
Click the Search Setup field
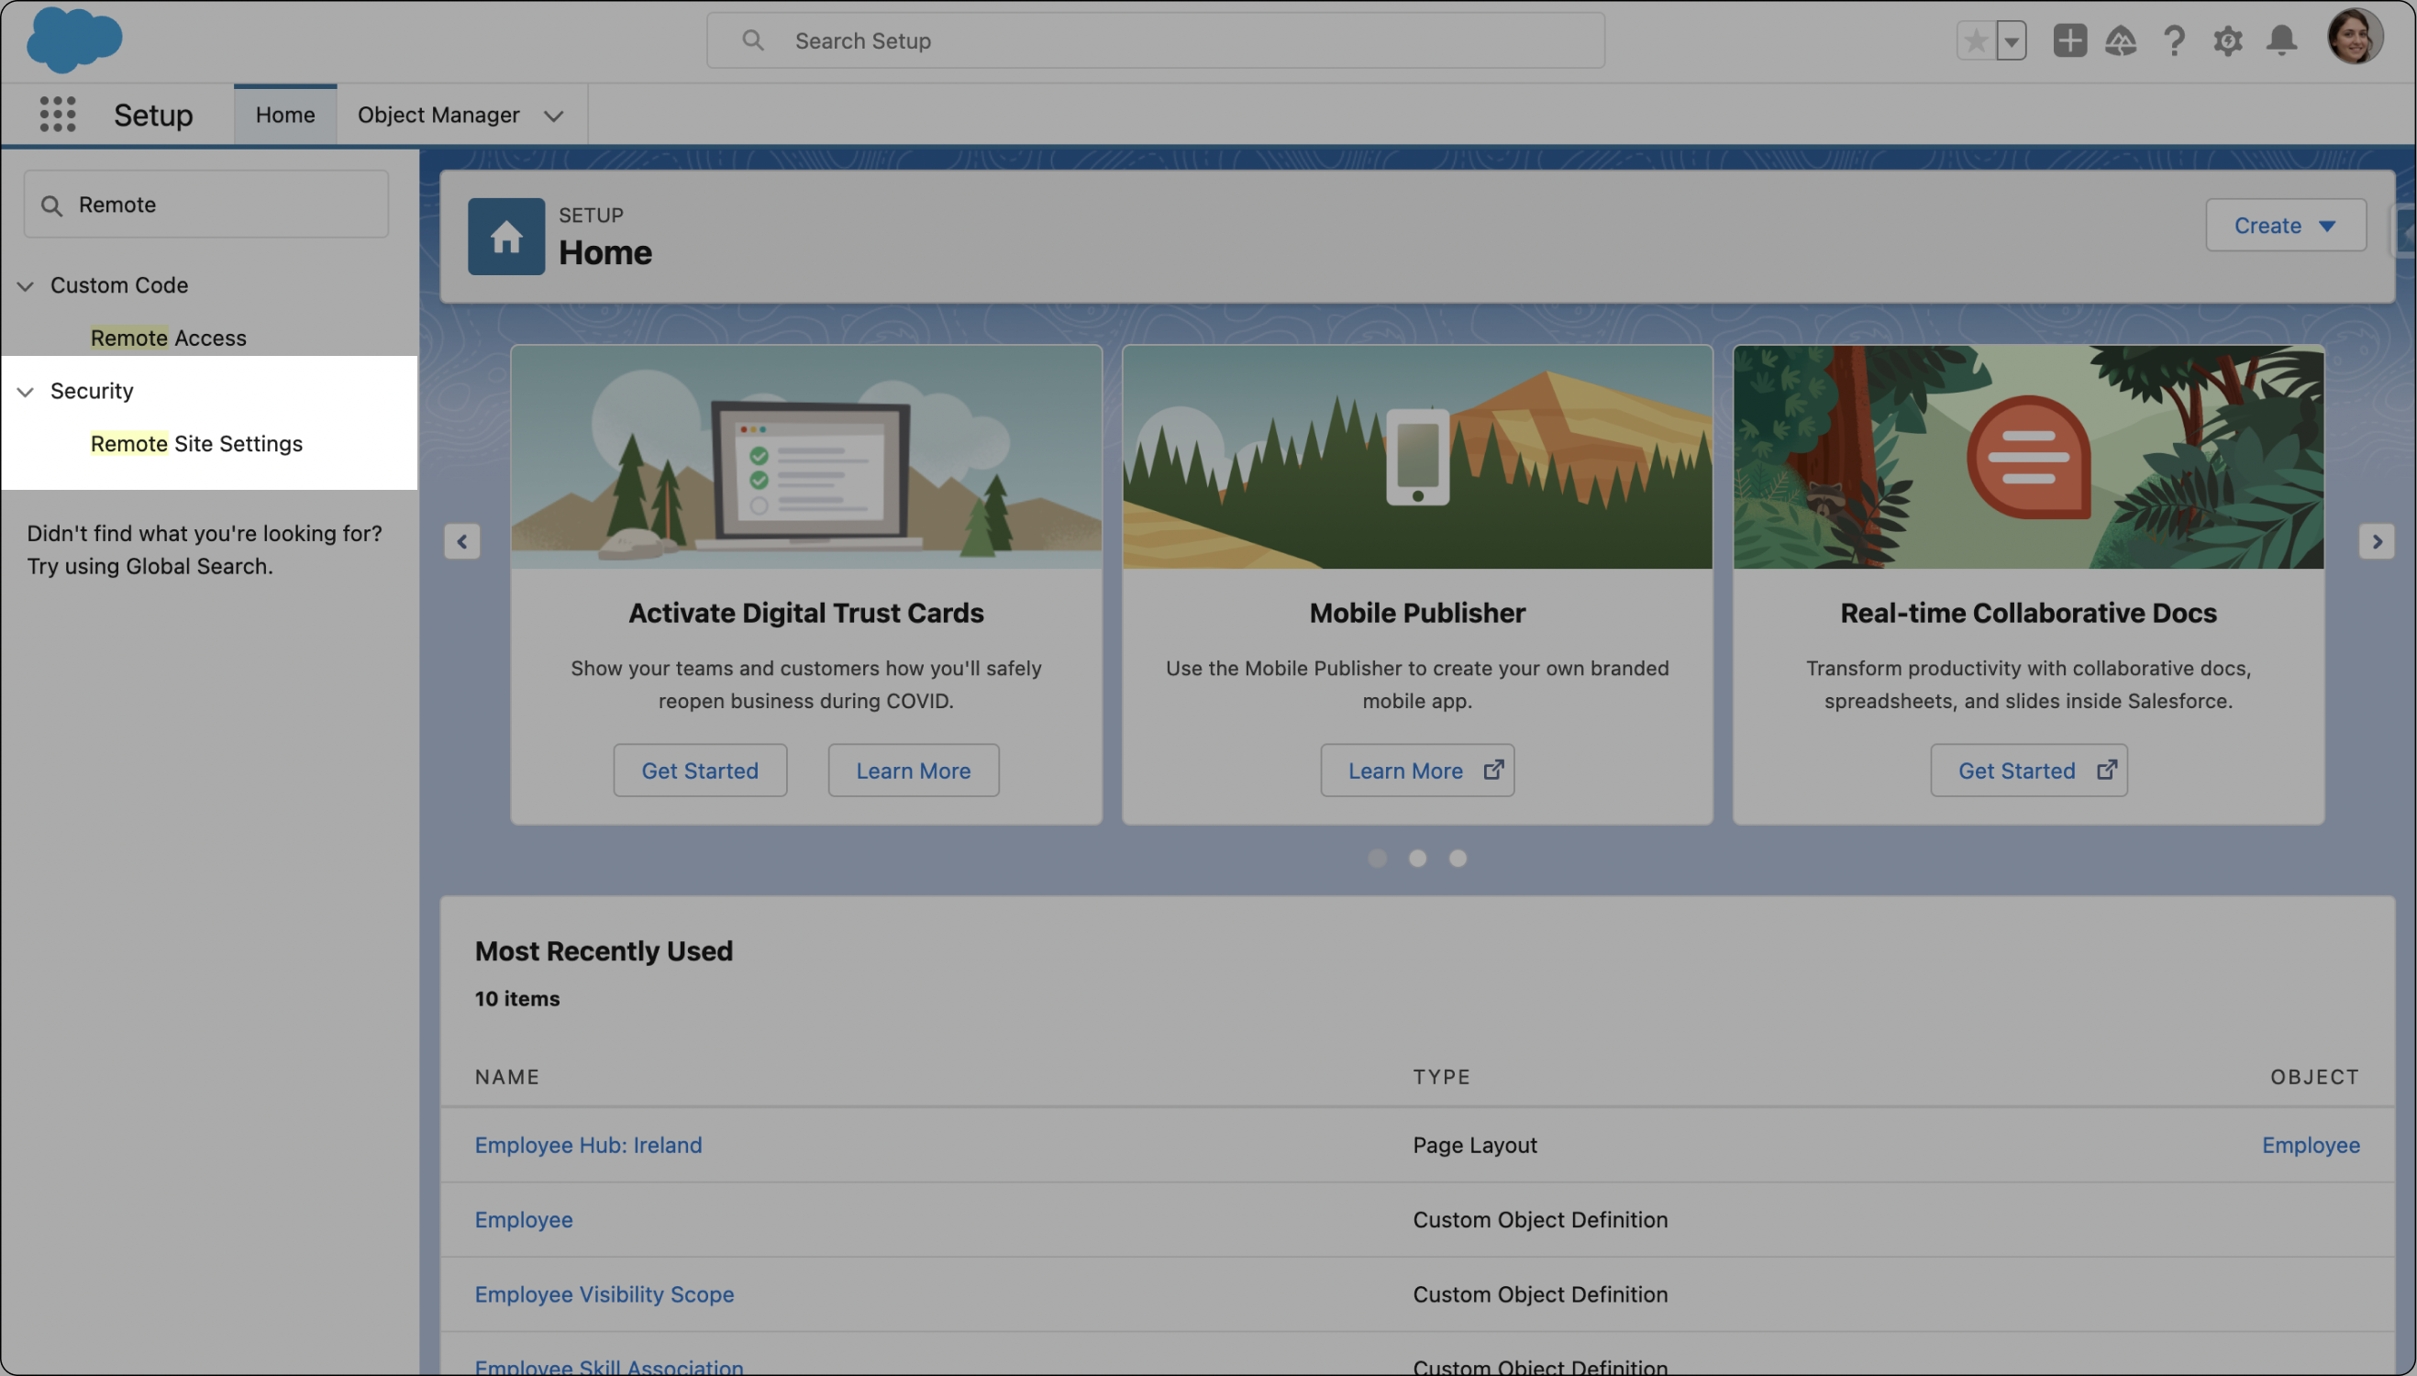[1155, 40]
